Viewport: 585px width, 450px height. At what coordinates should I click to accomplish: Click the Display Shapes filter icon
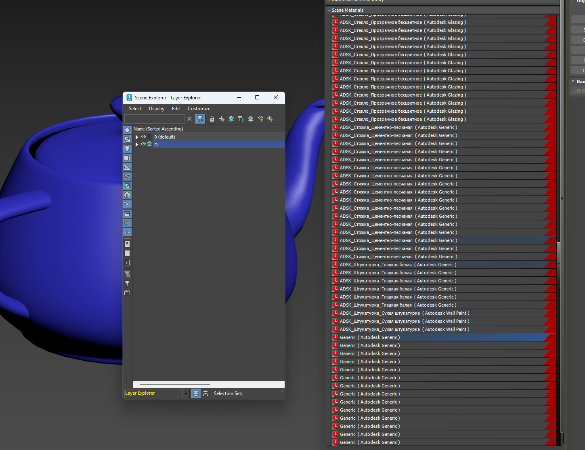(x=127, y=139)
